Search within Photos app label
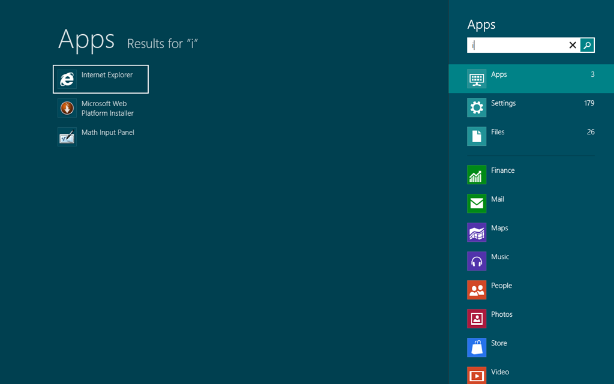The width and height of the screenshot is (614, 384). [x=502, y=314]
